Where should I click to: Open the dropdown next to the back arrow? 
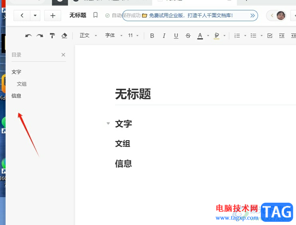[35, 16]
